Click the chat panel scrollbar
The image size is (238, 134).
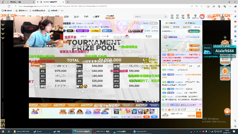202,99
